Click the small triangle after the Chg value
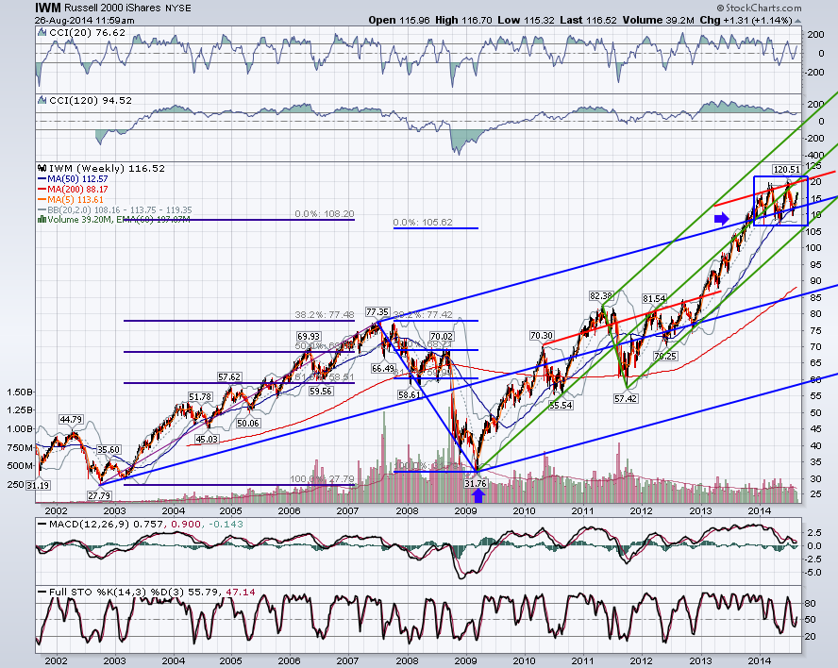 [798, 21]
